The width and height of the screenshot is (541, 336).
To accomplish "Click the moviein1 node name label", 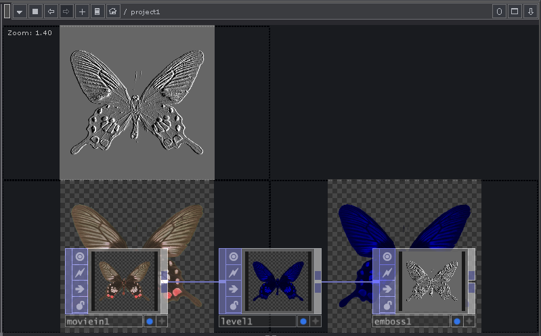I will [103, 322].
